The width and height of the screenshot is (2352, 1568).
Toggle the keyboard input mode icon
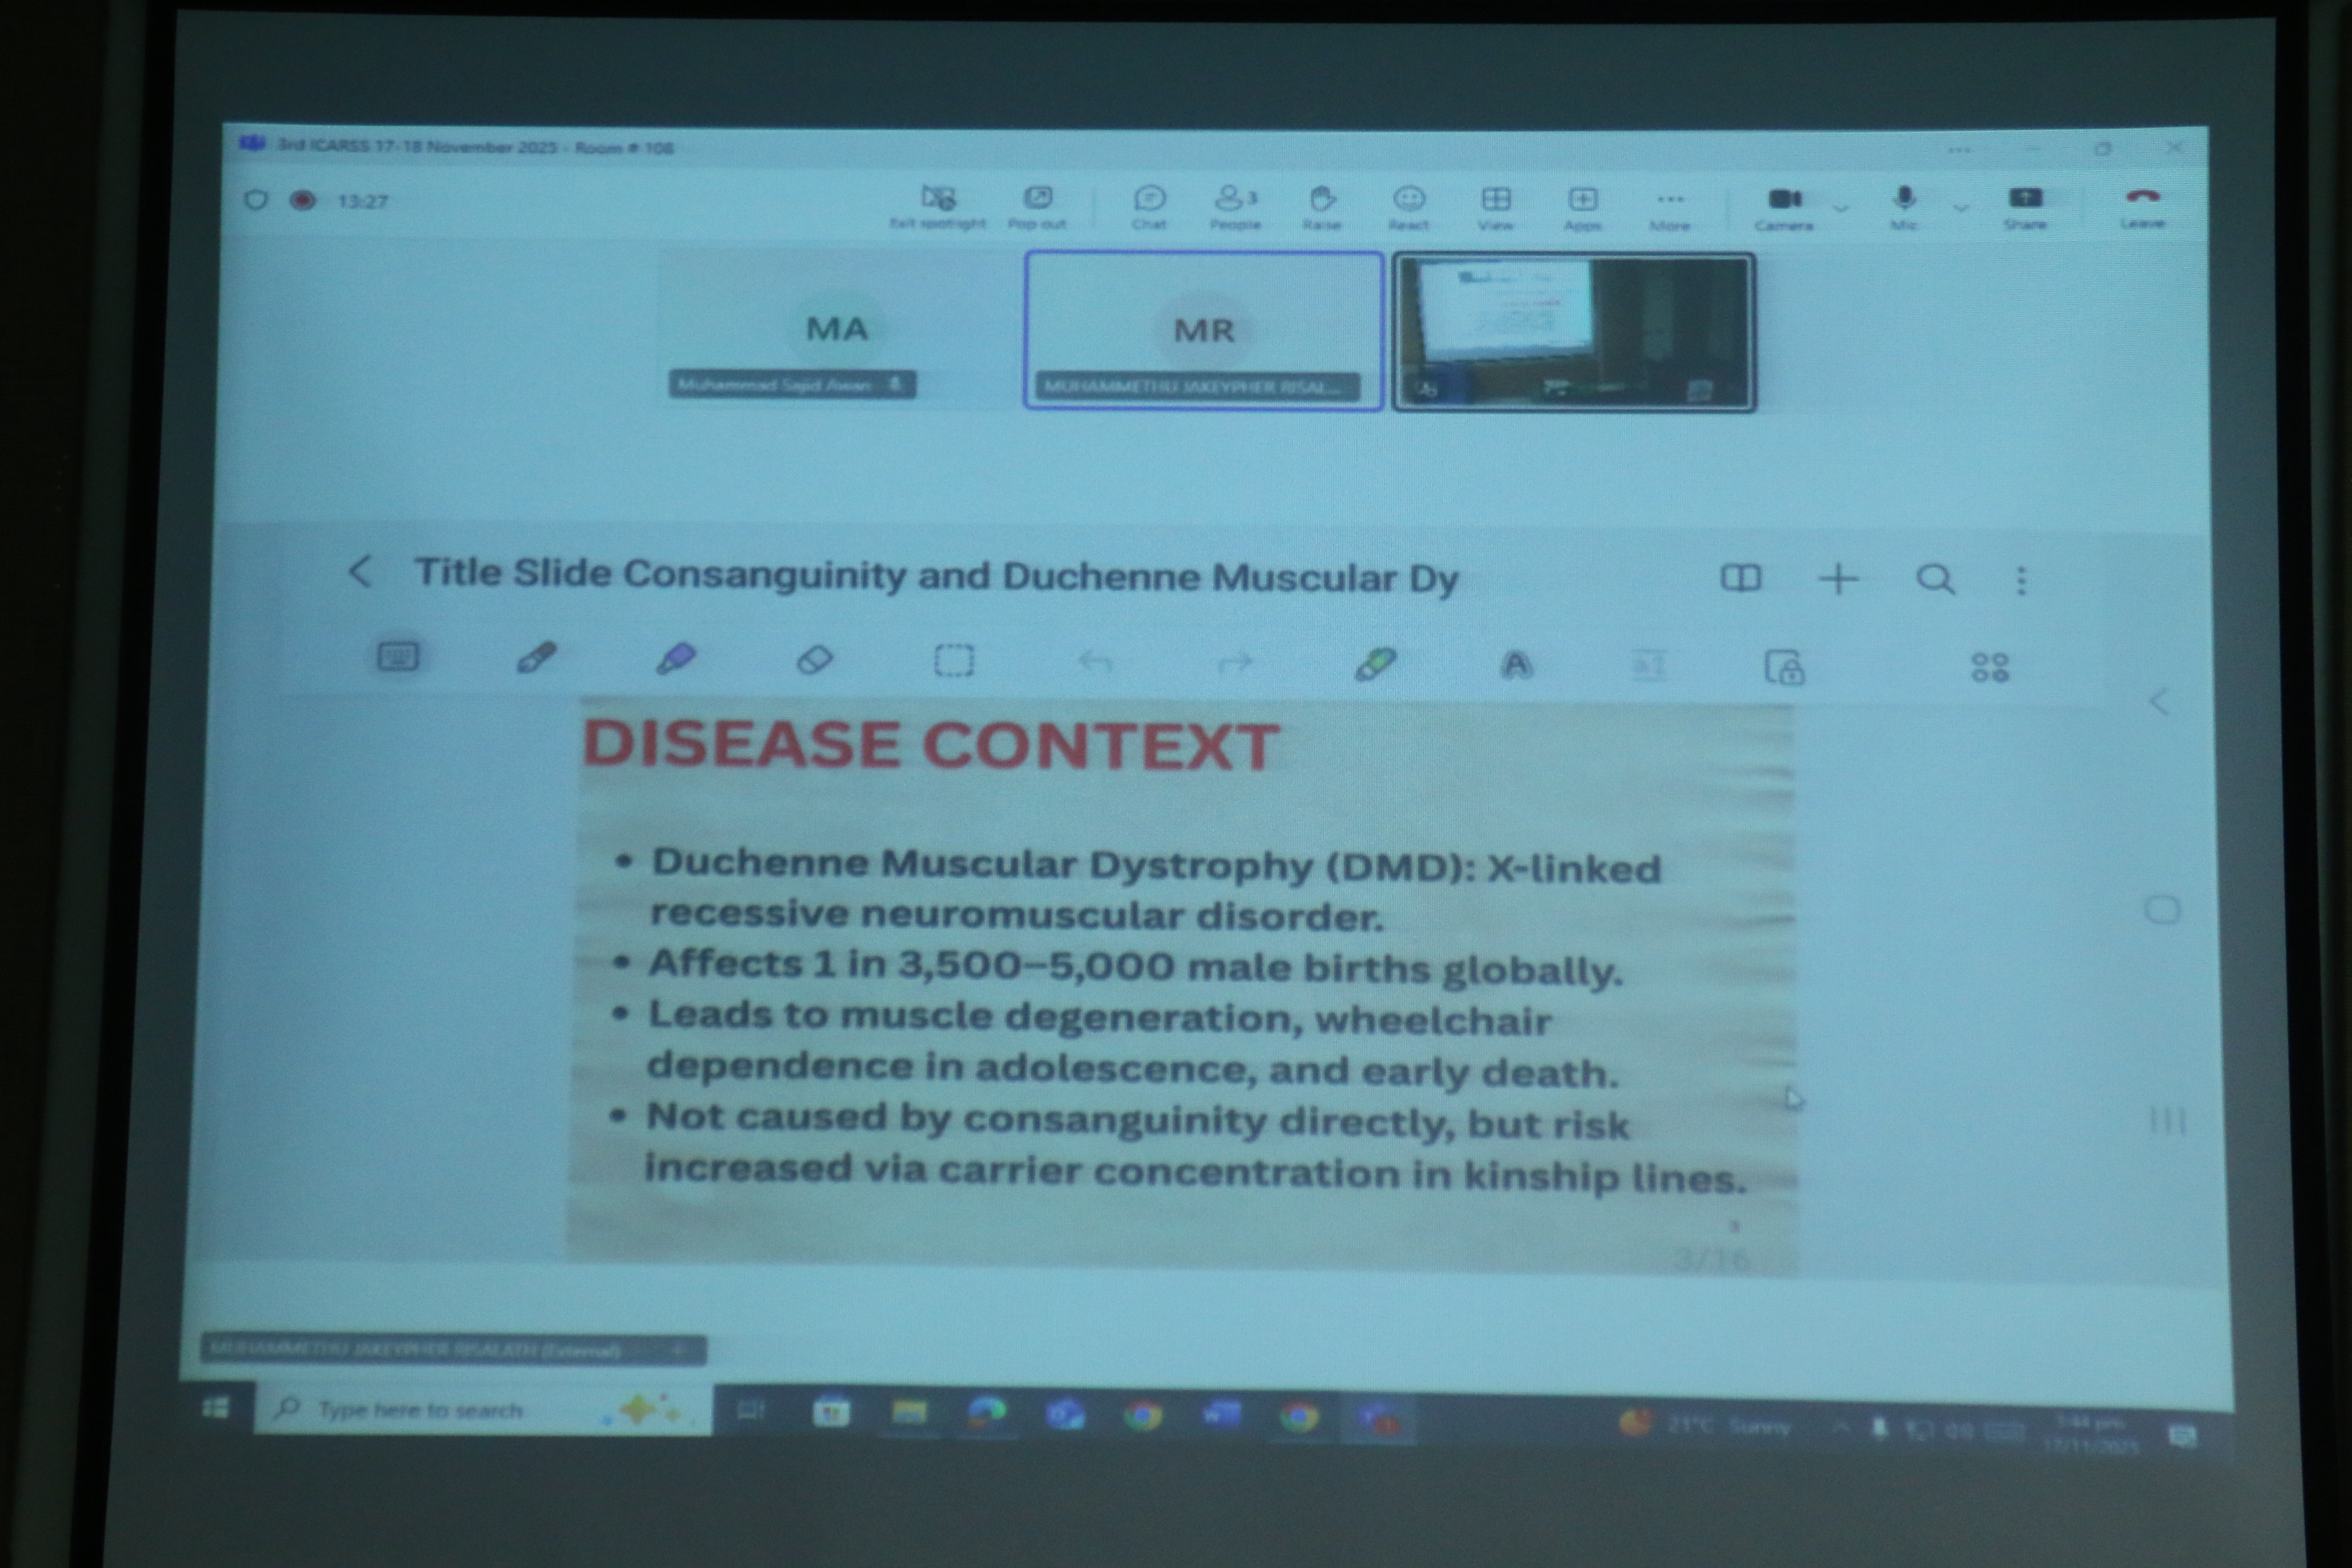397,657
